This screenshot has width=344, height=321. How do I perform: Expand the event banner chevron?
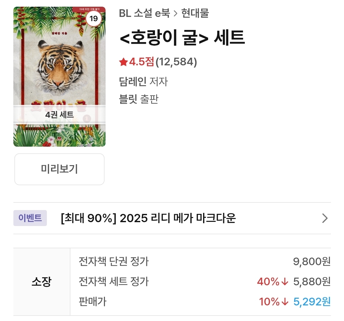325,218
